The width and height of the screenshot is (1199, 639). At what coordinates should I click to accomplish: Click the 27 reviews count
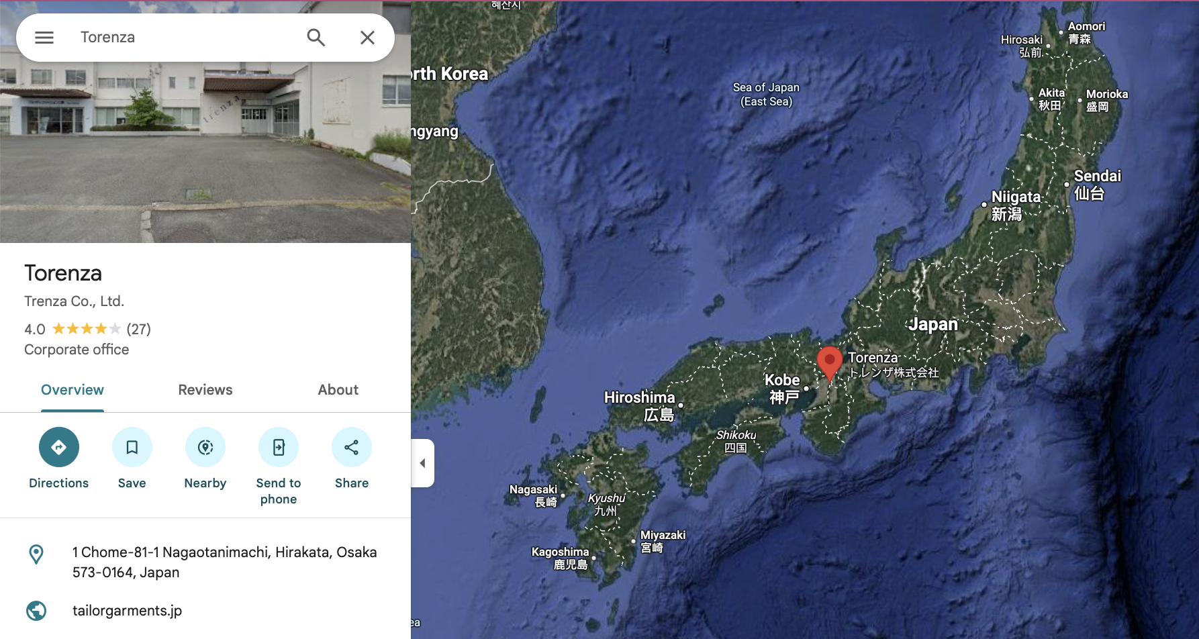pyautogui.click(x=139, y=329)
